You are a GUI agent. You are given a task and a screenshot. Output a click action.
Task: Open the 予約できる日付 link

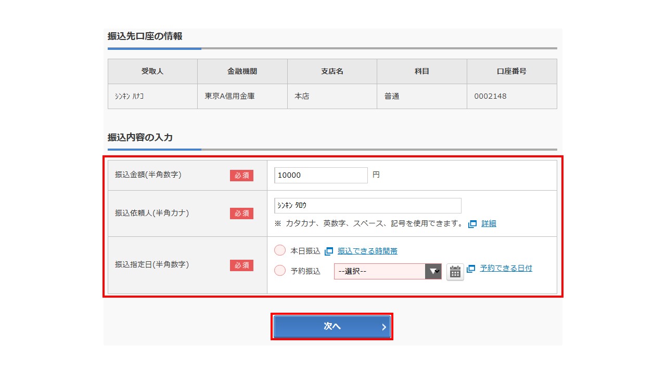click(506, 268)
